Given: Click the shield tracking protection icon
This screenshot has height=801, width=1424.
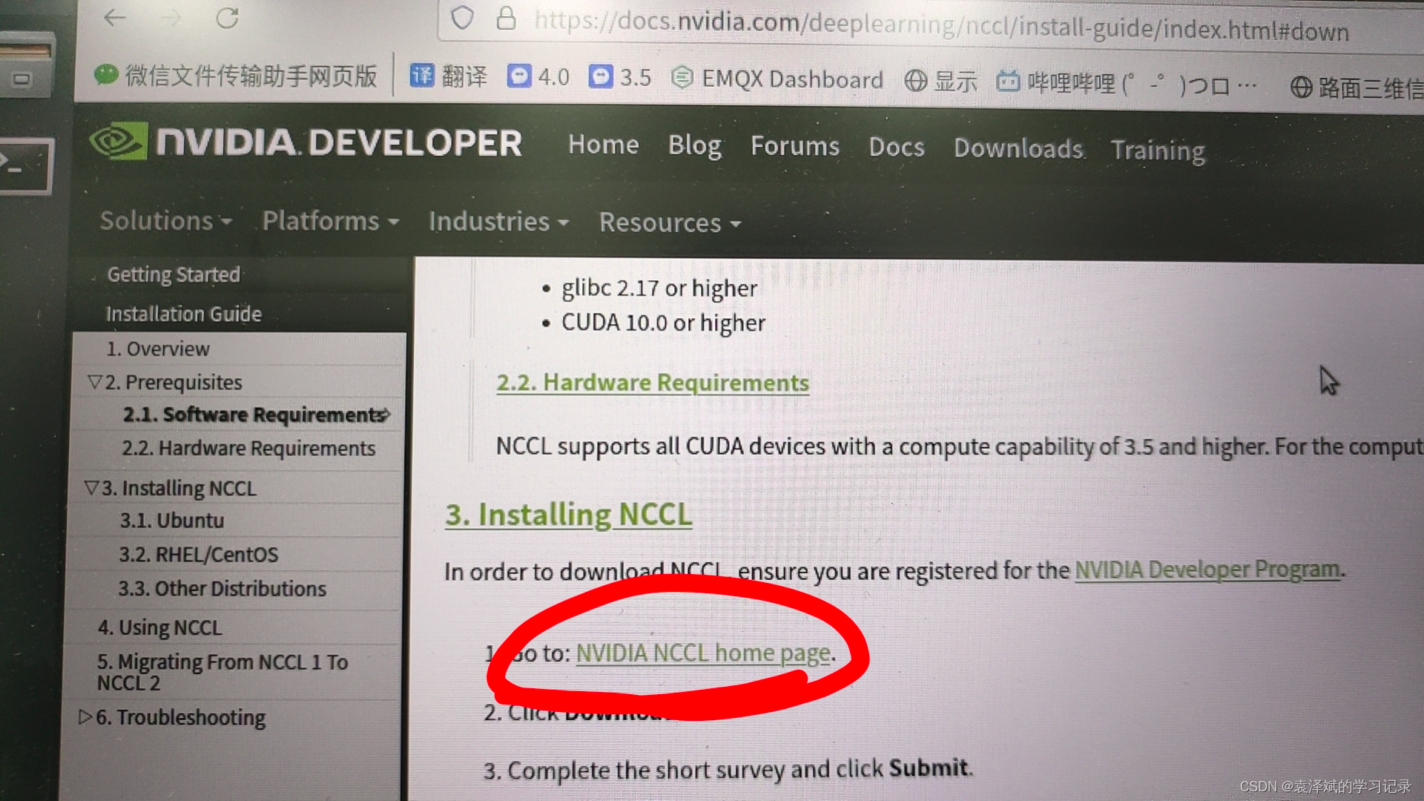Looking at the screenshot, I should (x=462, y=18).
